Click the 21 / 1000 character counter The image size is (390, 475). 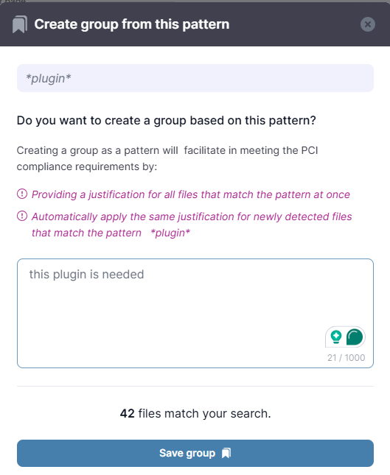coord(346,358)
